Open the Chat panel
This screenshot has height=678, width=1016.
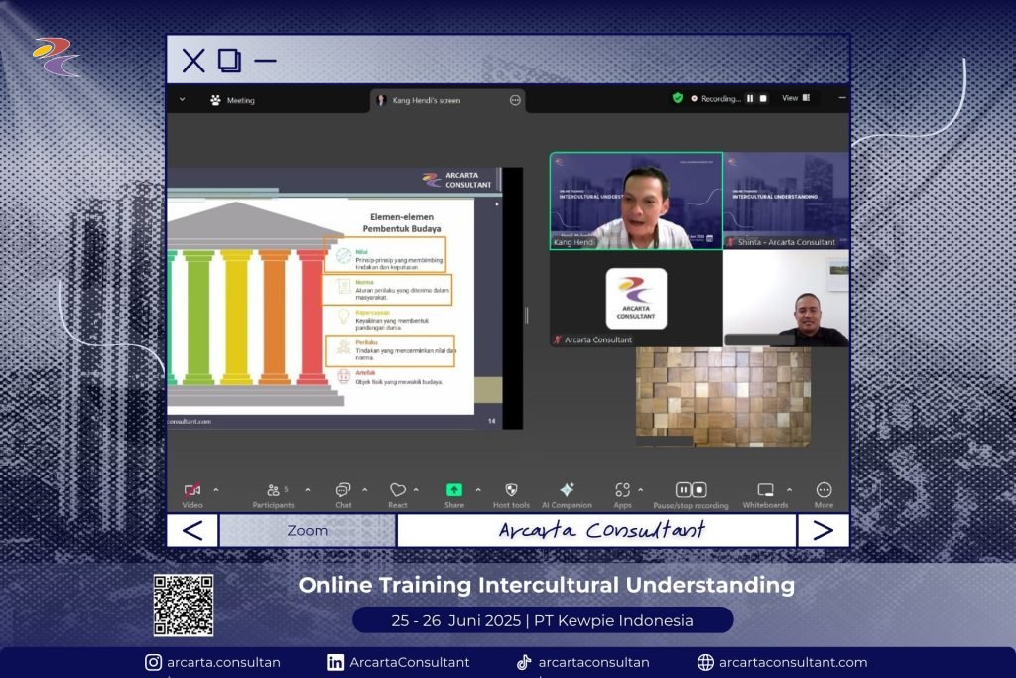point(343,490)
